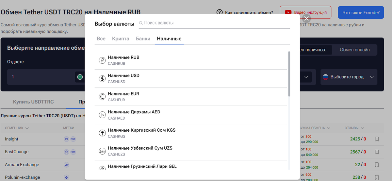Bookmark the Insight exchanger row
The height and width of the screenshot is (181, 392).
(x=377, y=139)
